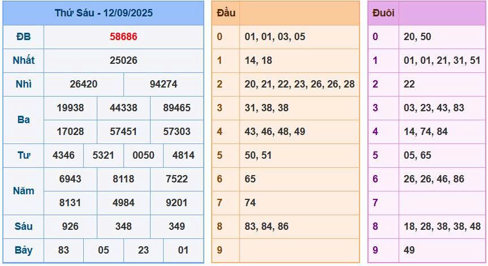Select Sáu prize number 349
This screenshot has width=488, height=266.
(177, 226)
